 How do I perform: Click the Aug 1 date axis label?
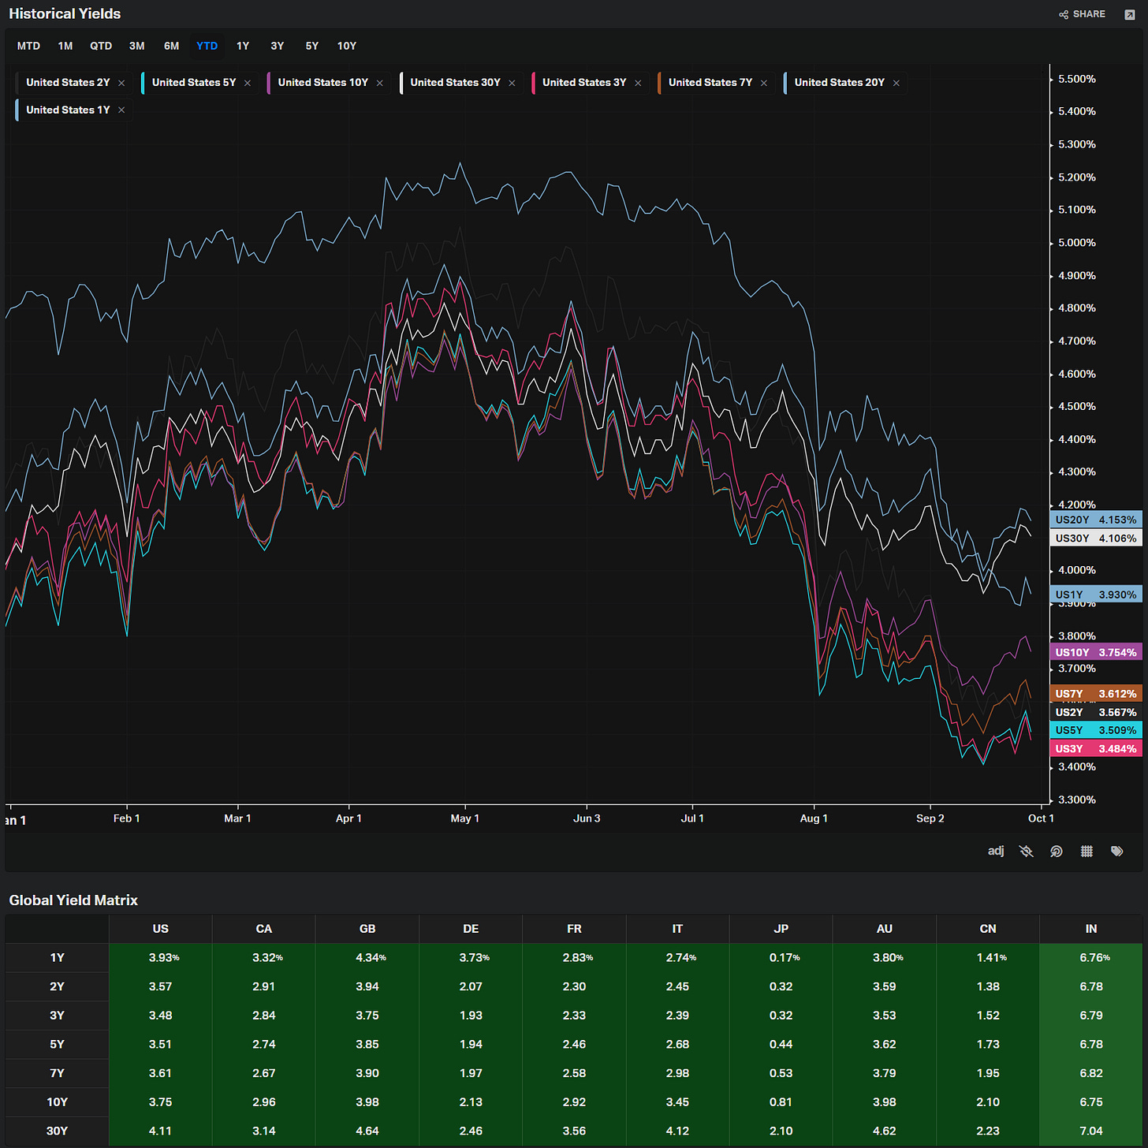click(814, 818)
